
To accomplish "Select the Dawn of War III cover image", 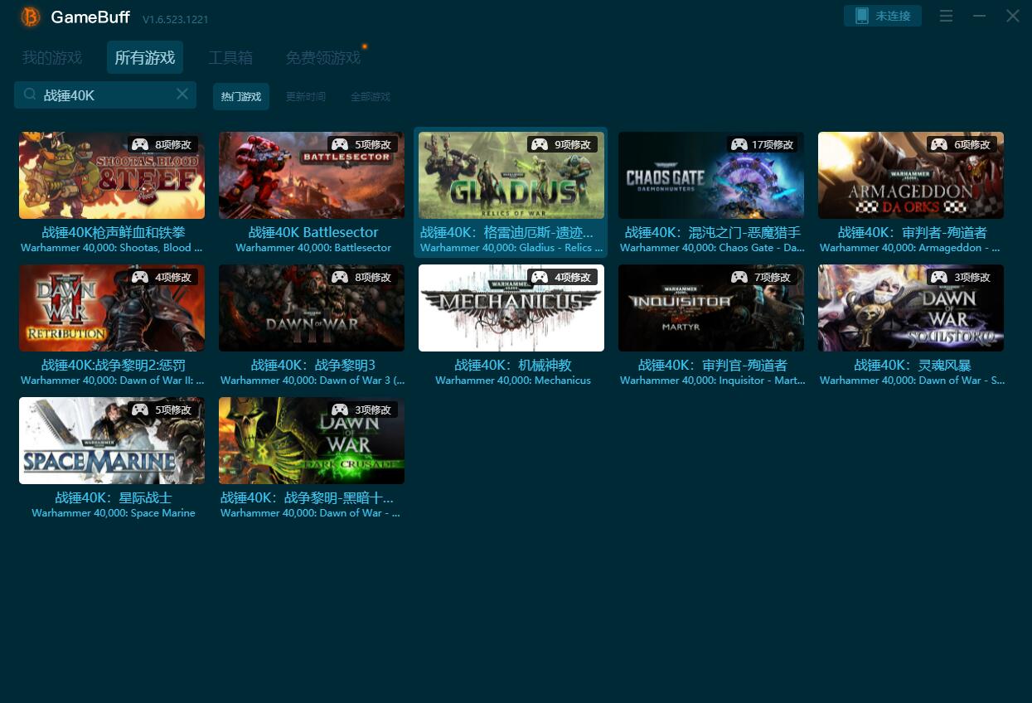I will [312, 308].
